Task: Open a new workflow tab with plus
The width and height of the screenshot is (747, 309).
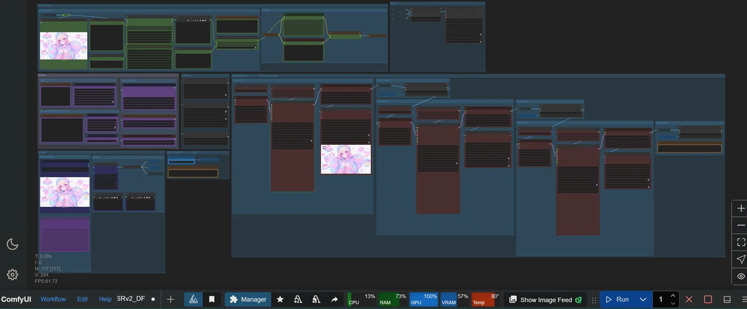Action: (x=171, y=299)
